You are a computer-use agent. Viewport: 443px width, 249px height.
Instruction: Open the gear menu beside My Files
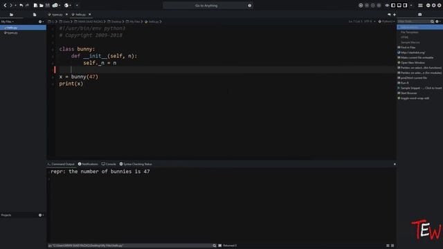[41, 21]
